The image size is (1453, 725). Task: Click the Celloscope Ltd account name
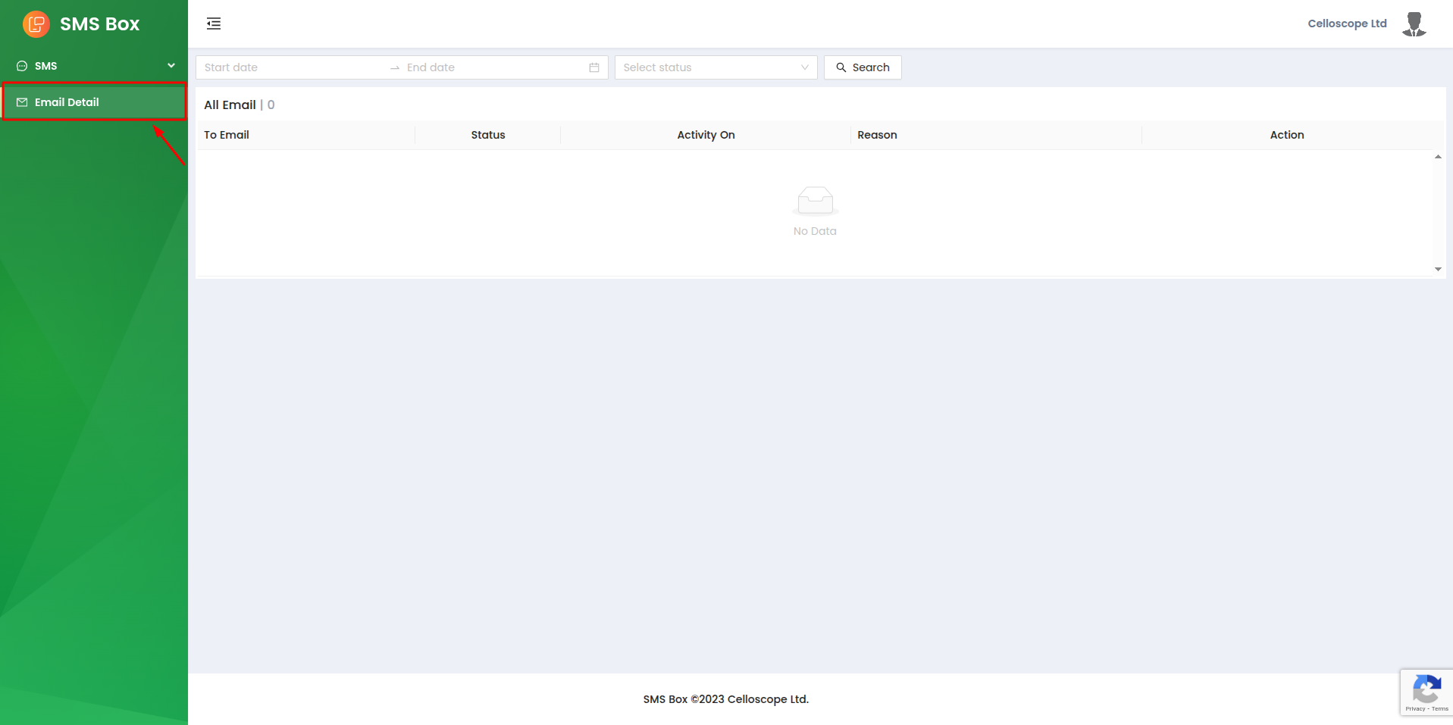click(x=1347, y=23)
